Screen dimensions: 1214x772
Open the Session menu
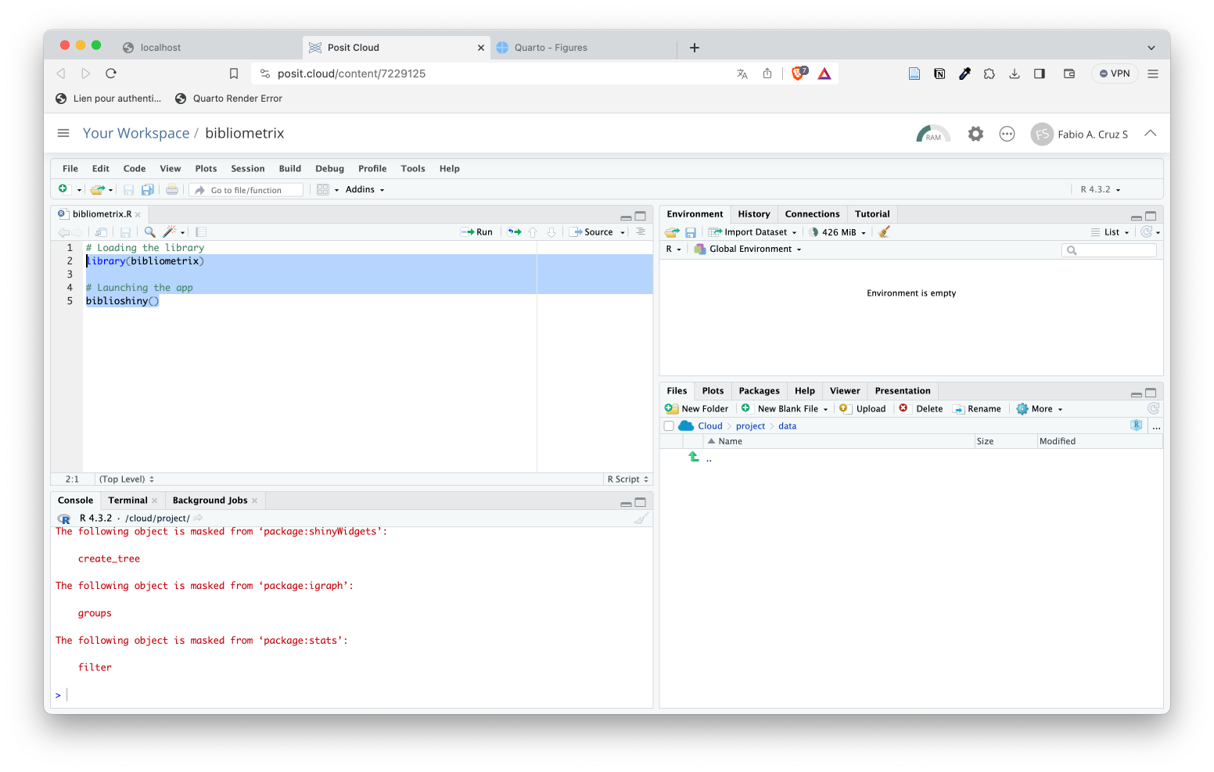(247, 169)
